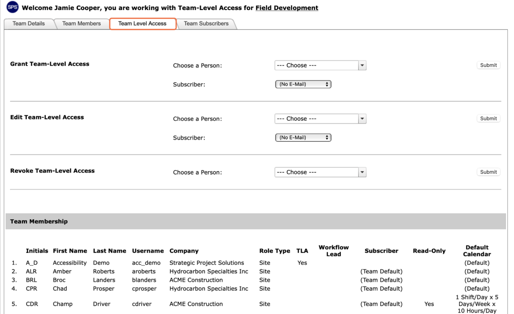Open Edit section Subscriber No E-Mail select

pyautogui.click(x=303, y=137)
